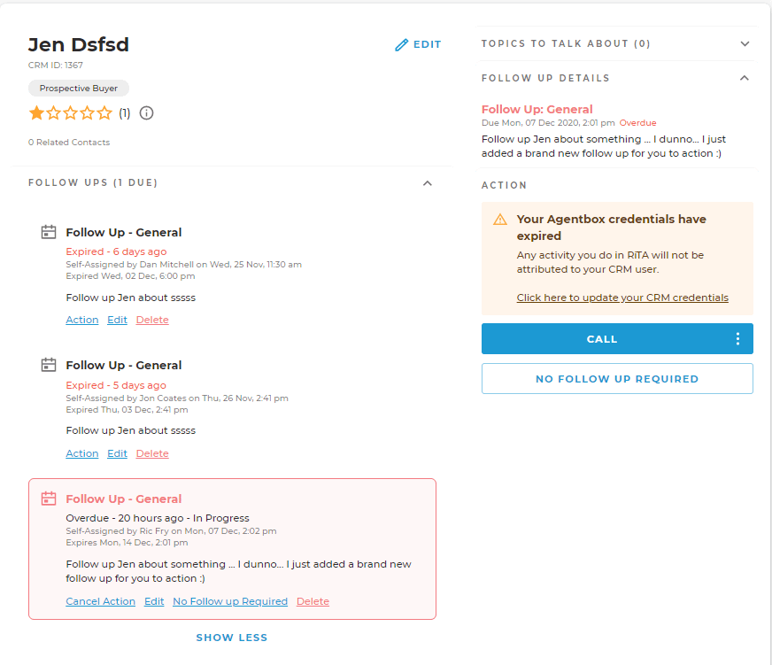This screenshot has width=772, height=665.
Task: Click the calendar icon of first follow up
Action: [48, 232]
